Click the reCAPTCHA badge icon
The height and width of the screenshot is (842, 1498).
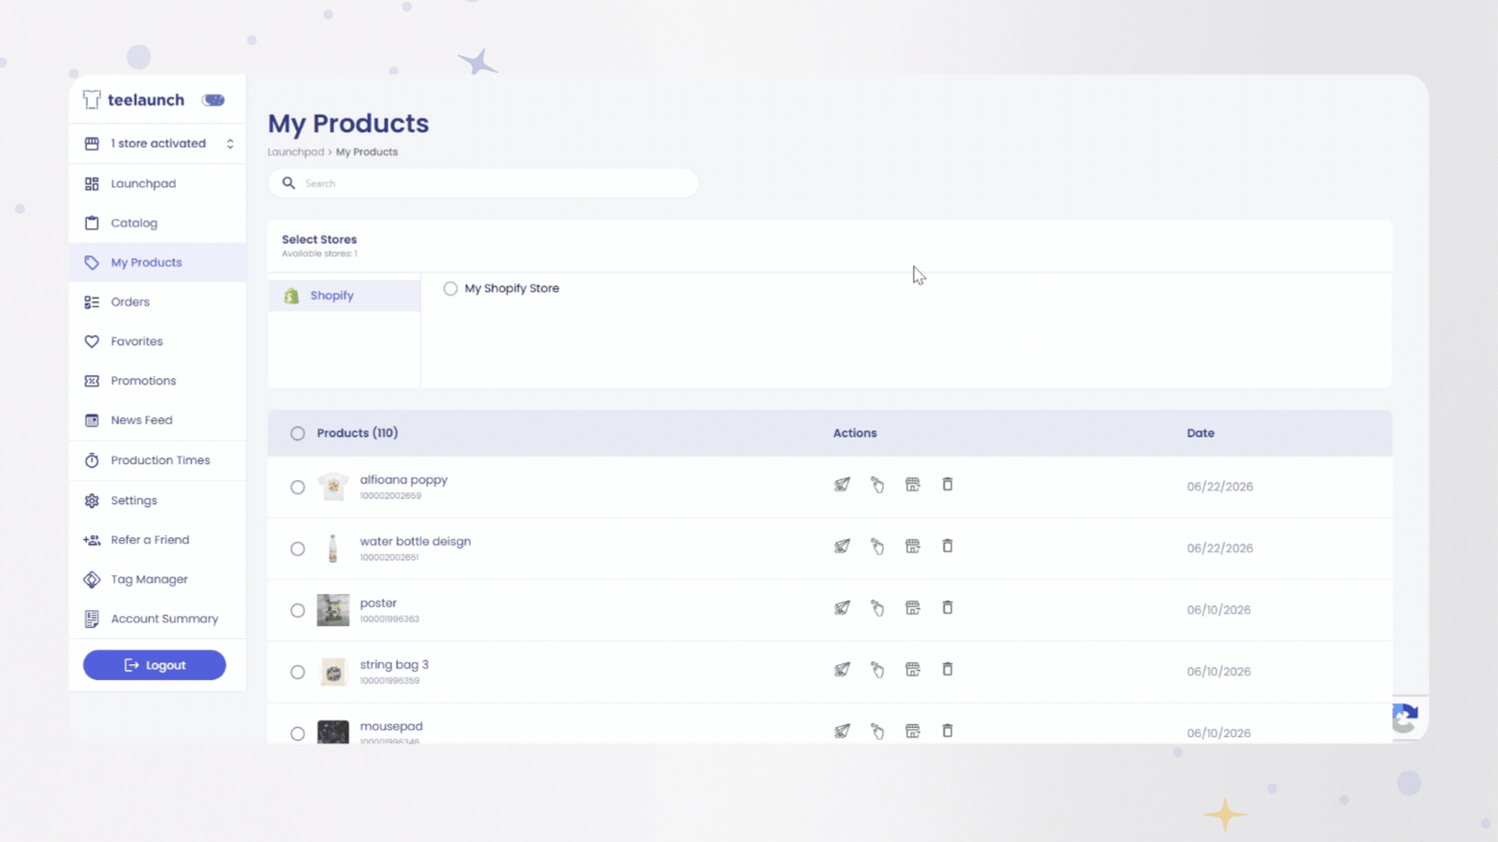[1404, 719]
